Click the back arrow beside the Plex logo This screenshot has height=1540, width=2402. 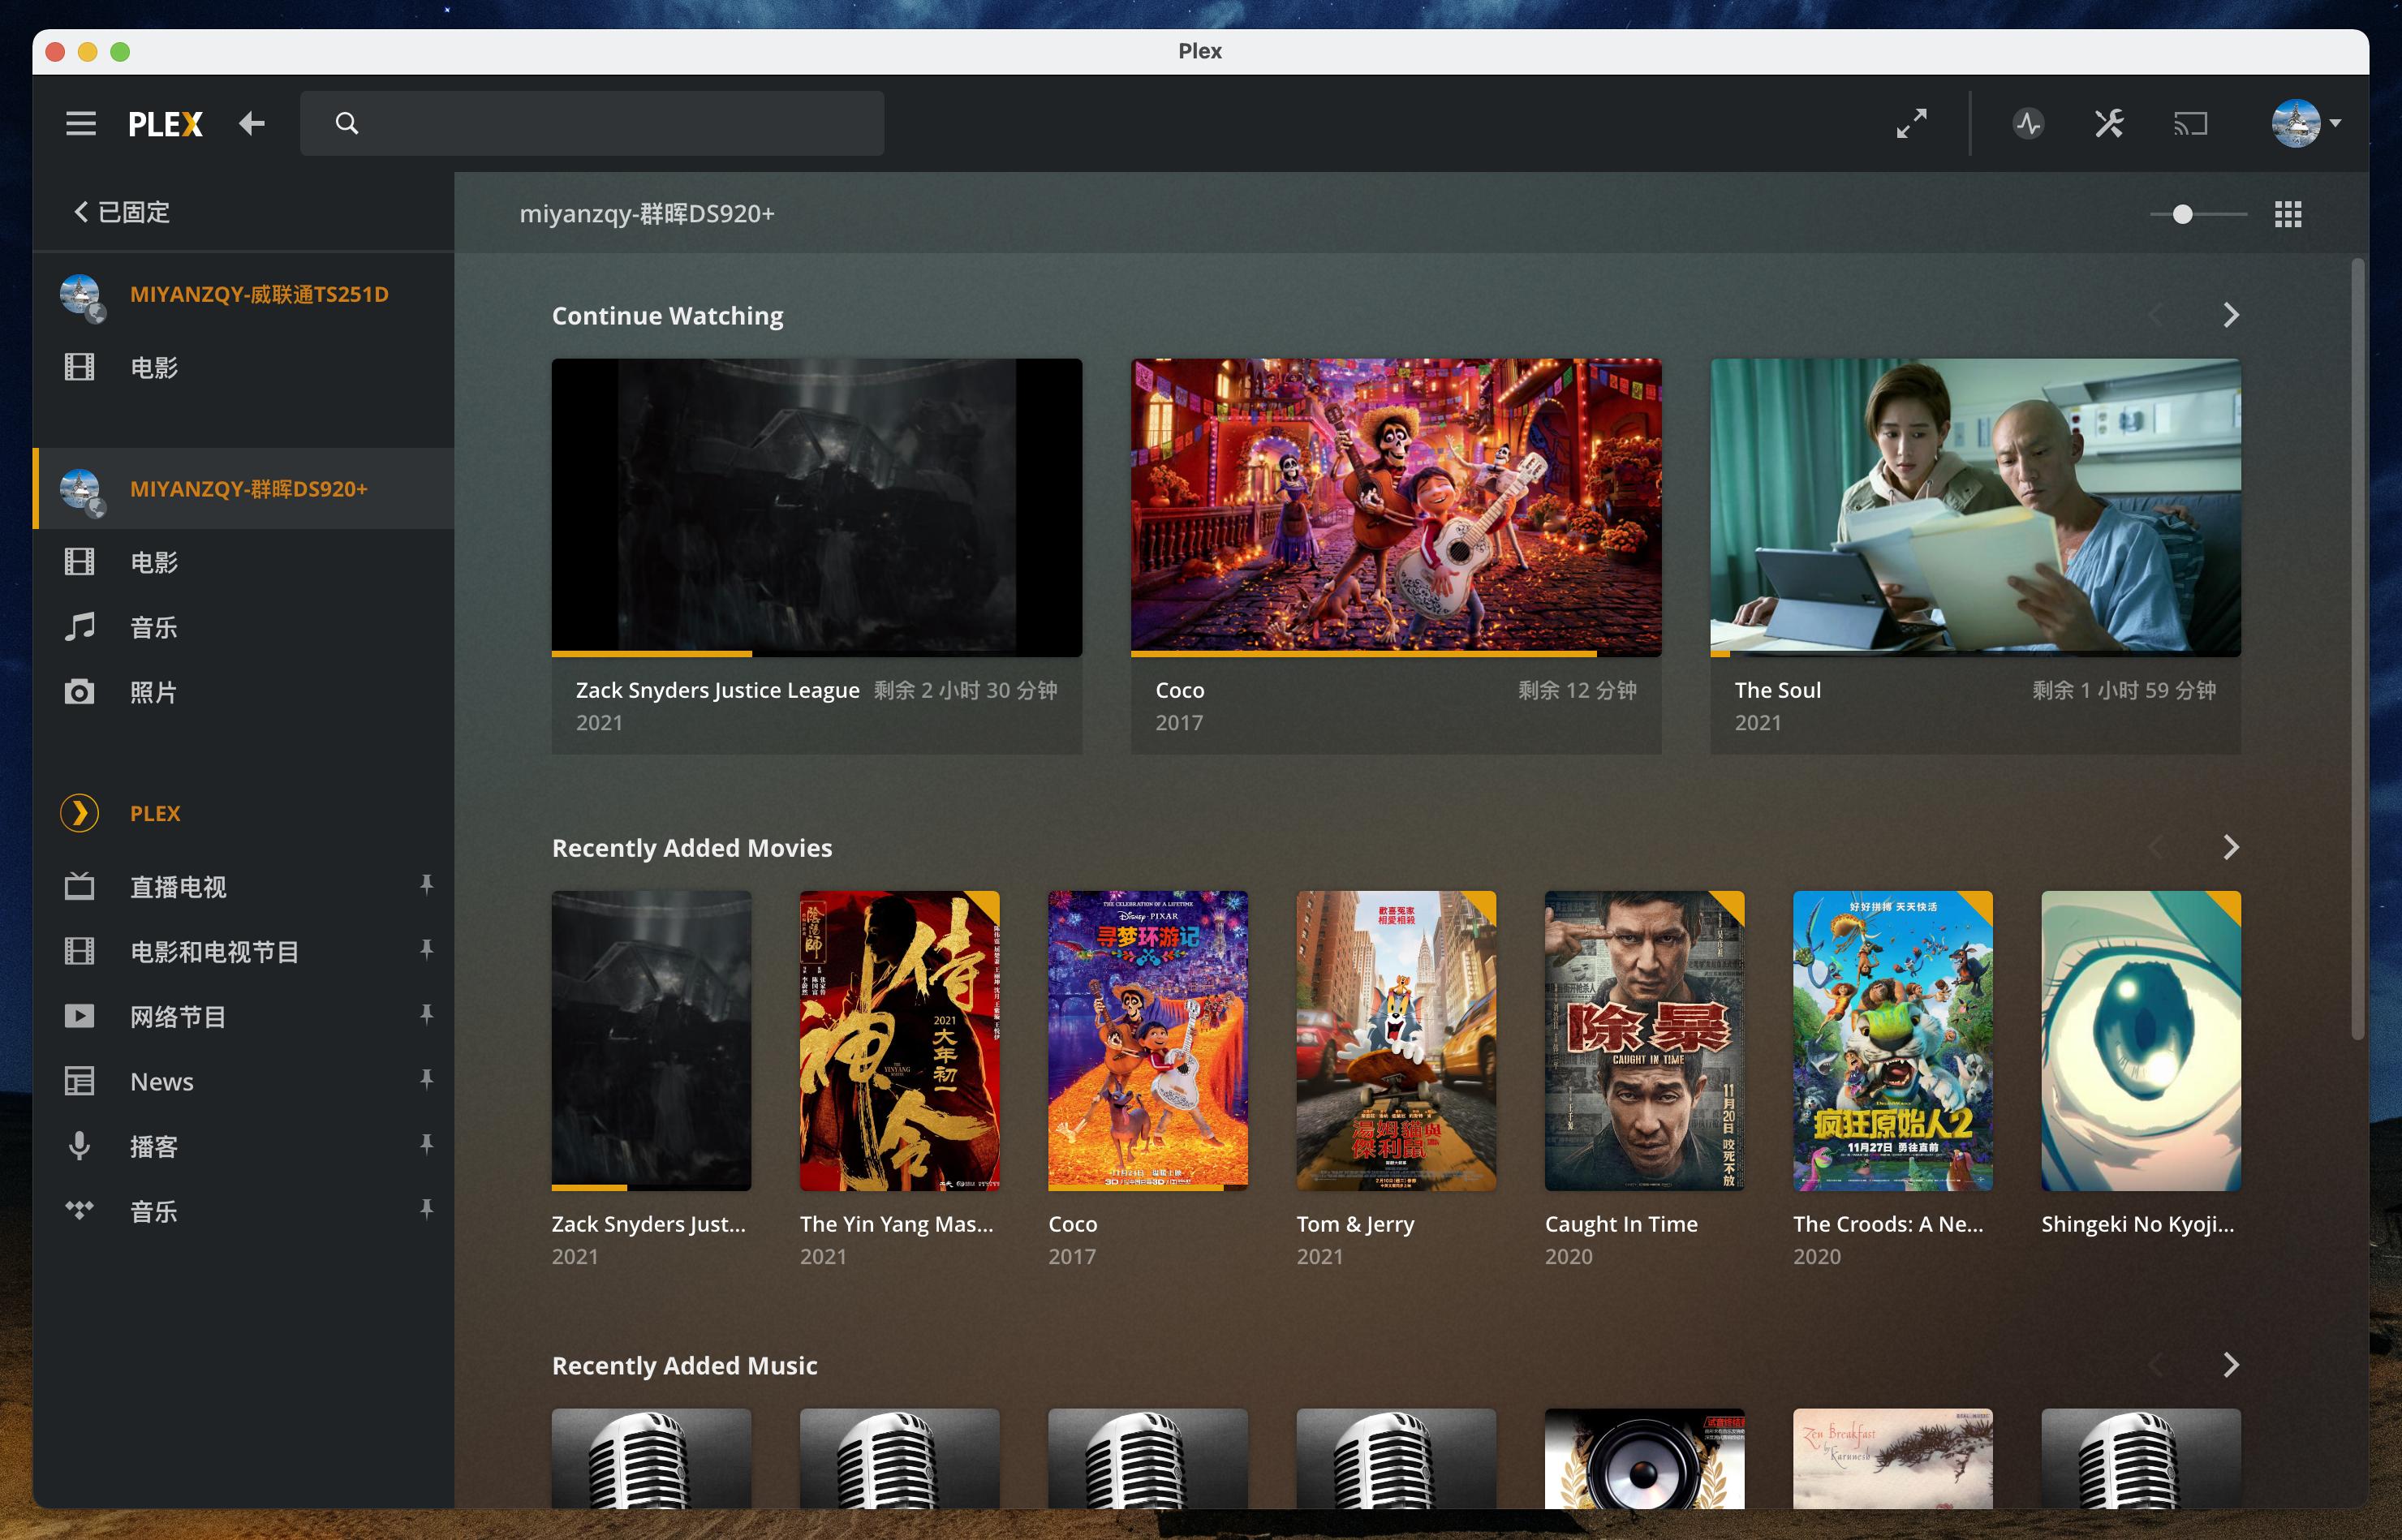(x=252, y=124)
